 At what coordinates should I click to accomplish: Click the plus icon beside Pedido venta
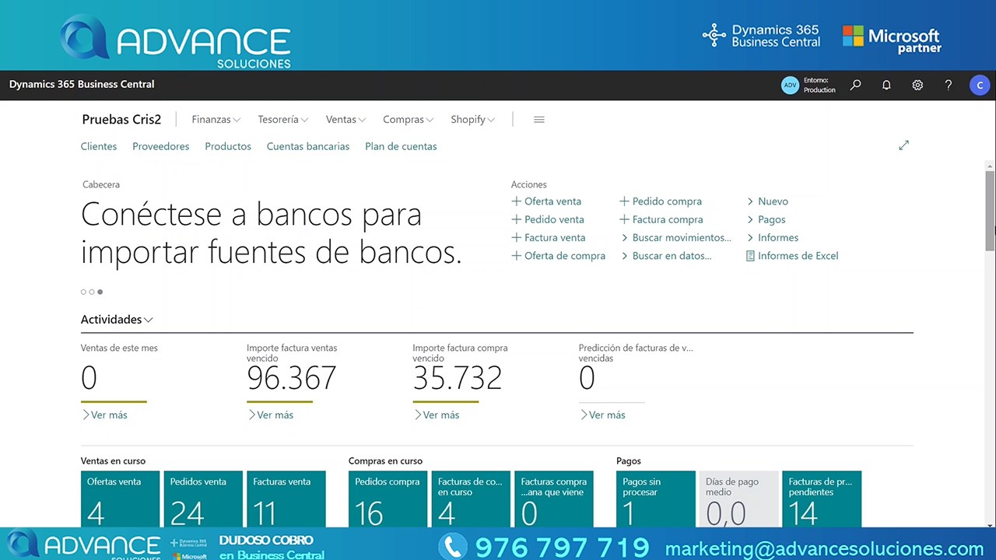point(516,219)
